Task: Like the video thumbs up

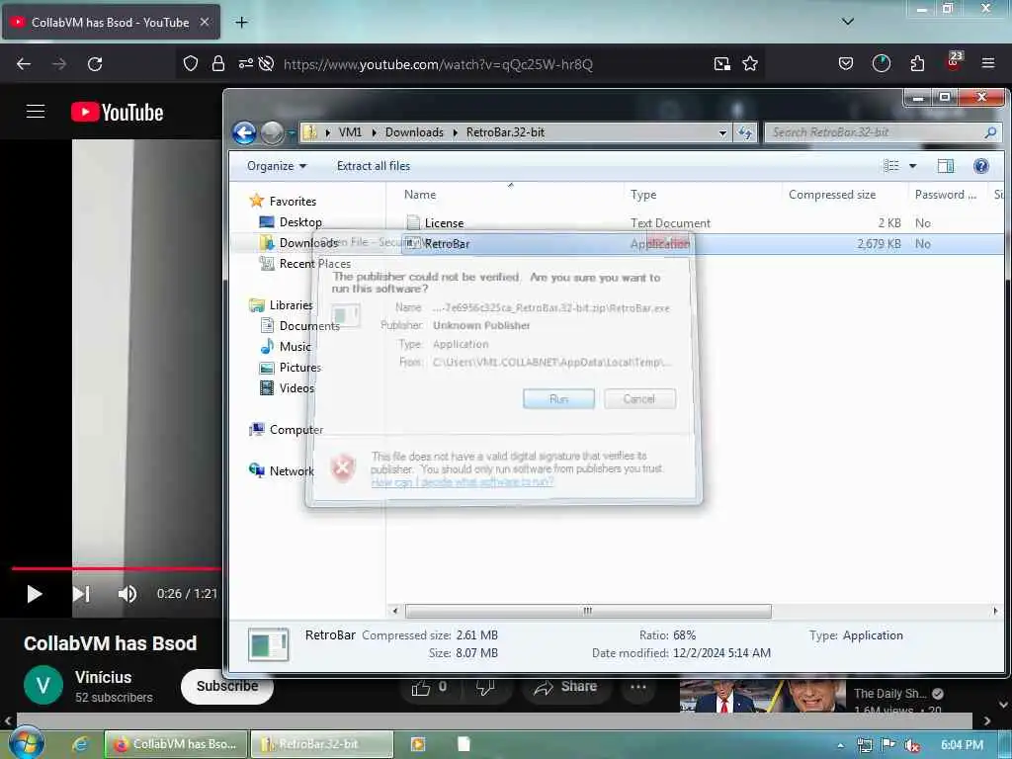Action: (x=429, y=688)
